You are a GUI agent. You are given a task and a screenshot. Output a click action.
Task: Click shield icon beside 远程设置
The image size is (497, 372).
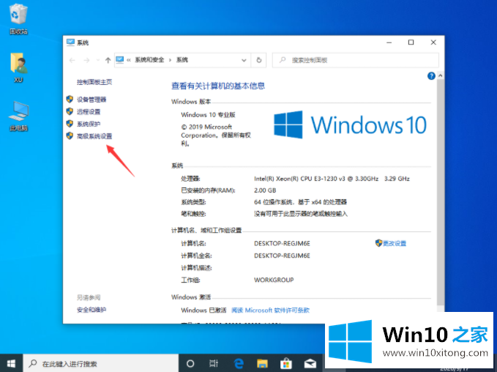pos(70,111)
